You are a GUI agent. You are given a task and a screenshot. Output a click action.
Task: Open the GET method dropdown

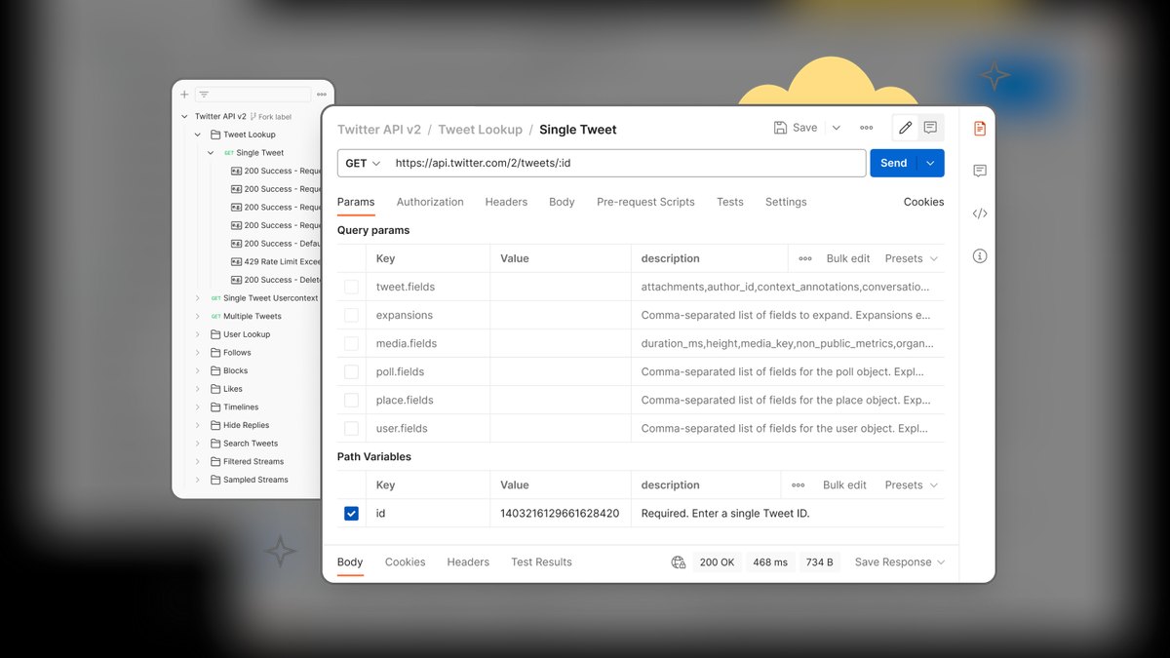[x=363, y=163]
